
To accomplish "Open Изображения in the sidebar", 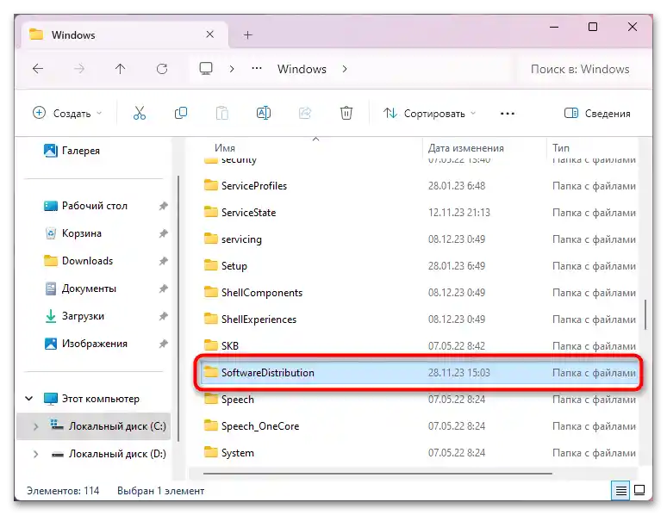I will pyautogui.click(x=85, y=344).
